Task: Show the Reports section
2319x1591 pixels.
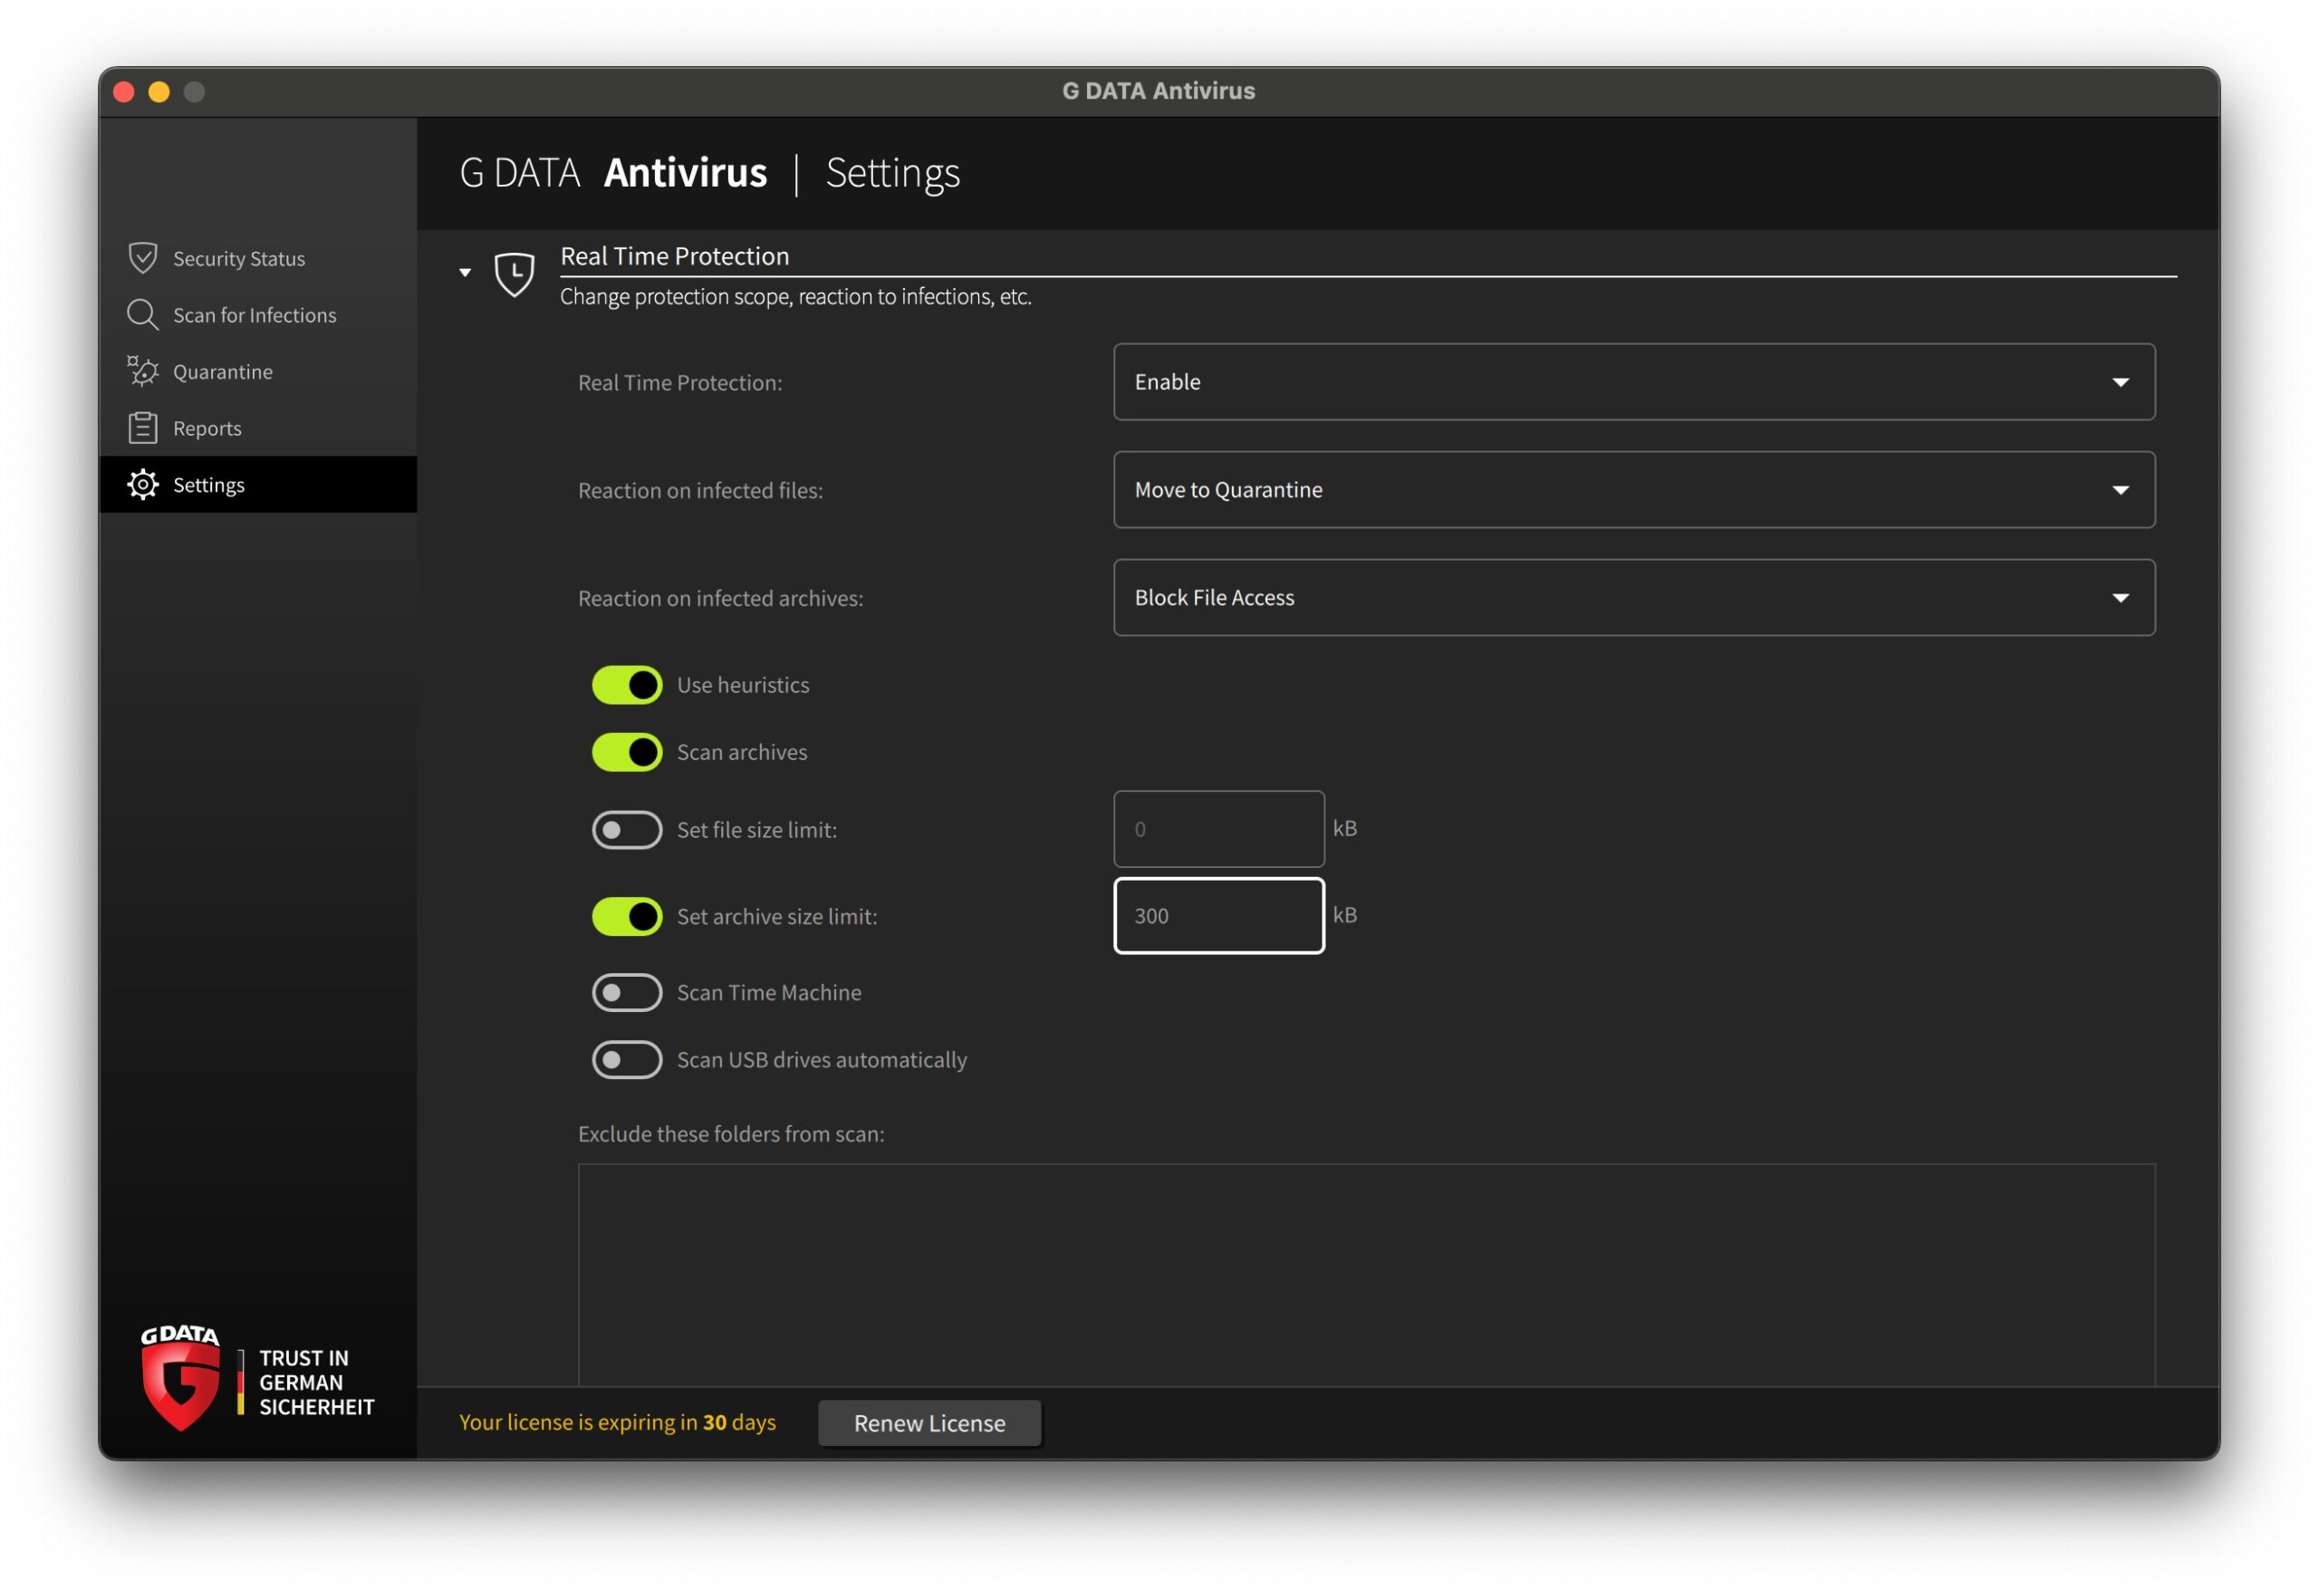Action: click(258, 429)
